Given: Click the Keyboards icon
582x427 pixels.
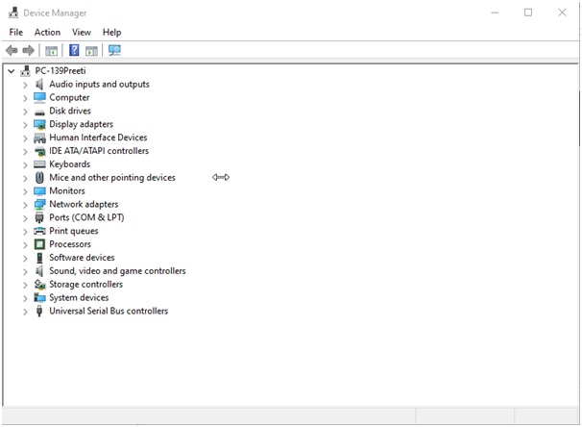Looking at the screenshot, I should pyautogui.click(x=39, y=164).
